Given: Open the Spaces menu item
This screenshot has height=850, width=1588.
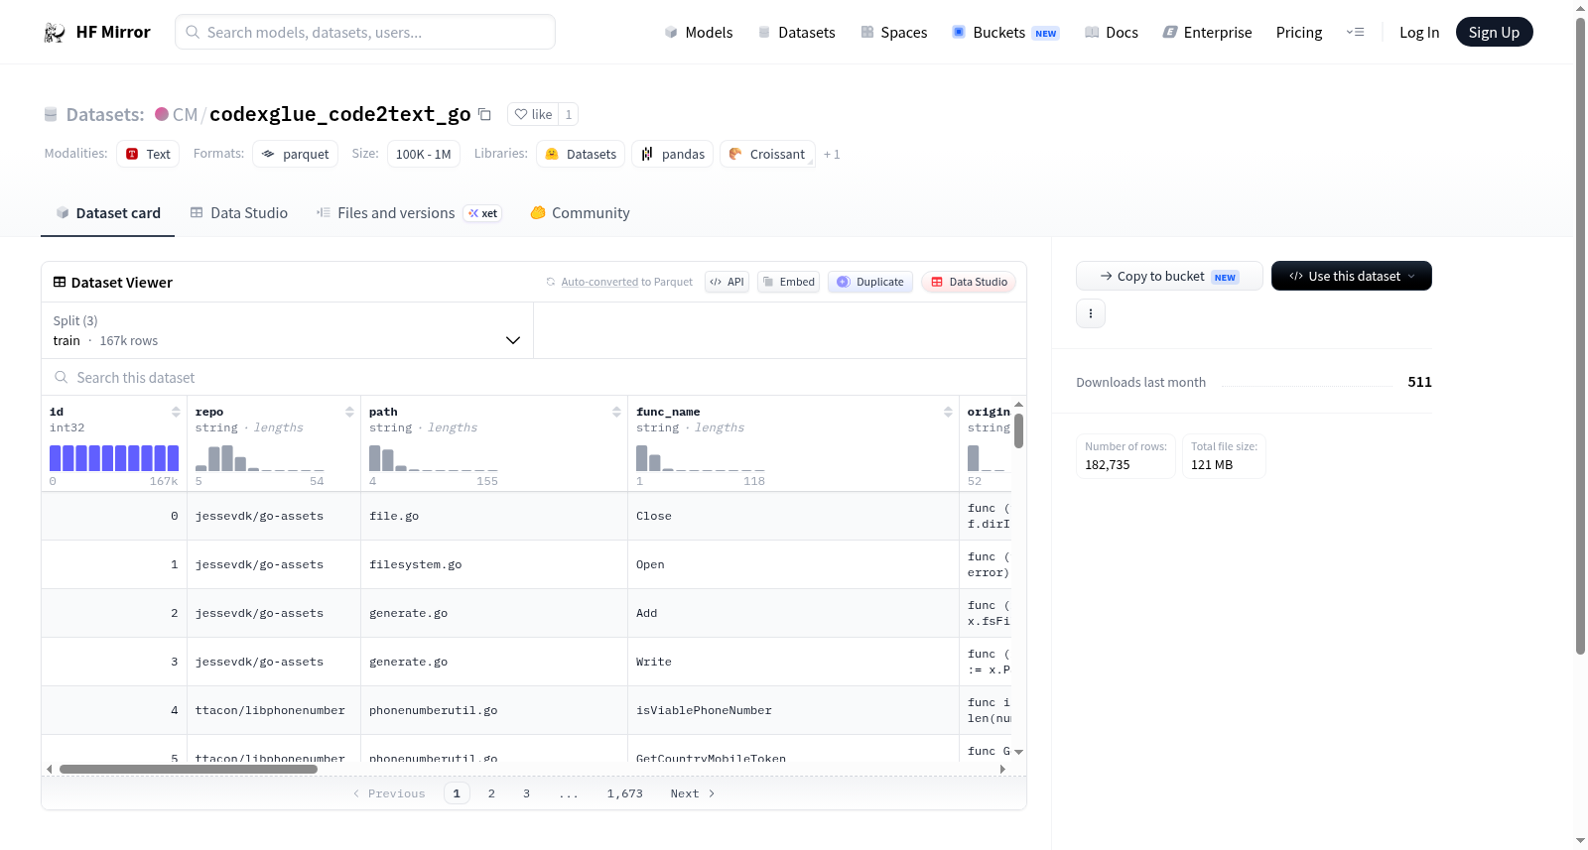Looking at the screenshot, I should [893, 32].
